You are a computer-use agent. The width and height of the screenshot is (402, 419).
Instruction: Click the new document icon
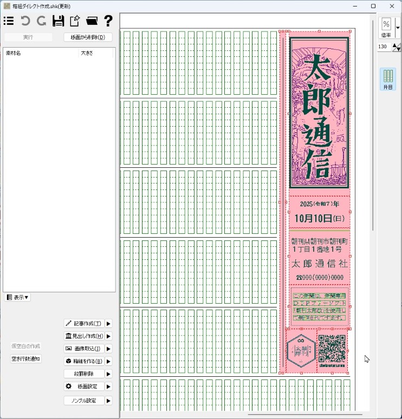pyautogui.click(x=75, y=21)
